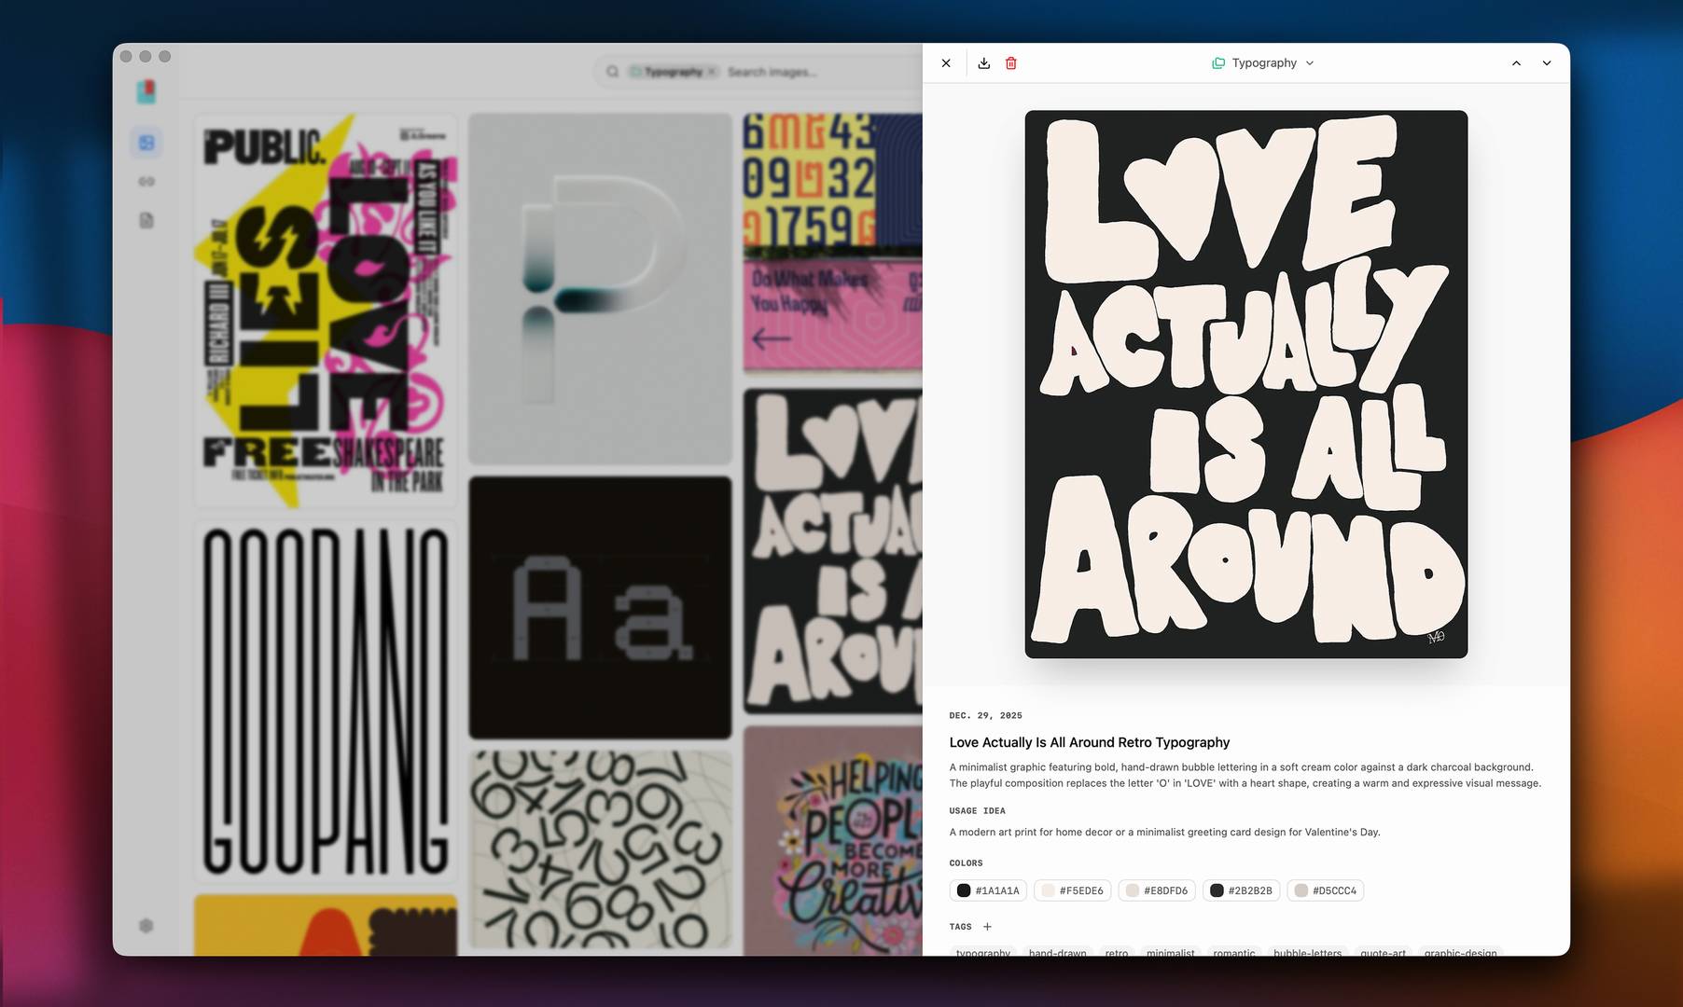This screenshot has height=1007, width=1683.
Task: Open the Typography collection dropdown
Action: pos(1262,63)
